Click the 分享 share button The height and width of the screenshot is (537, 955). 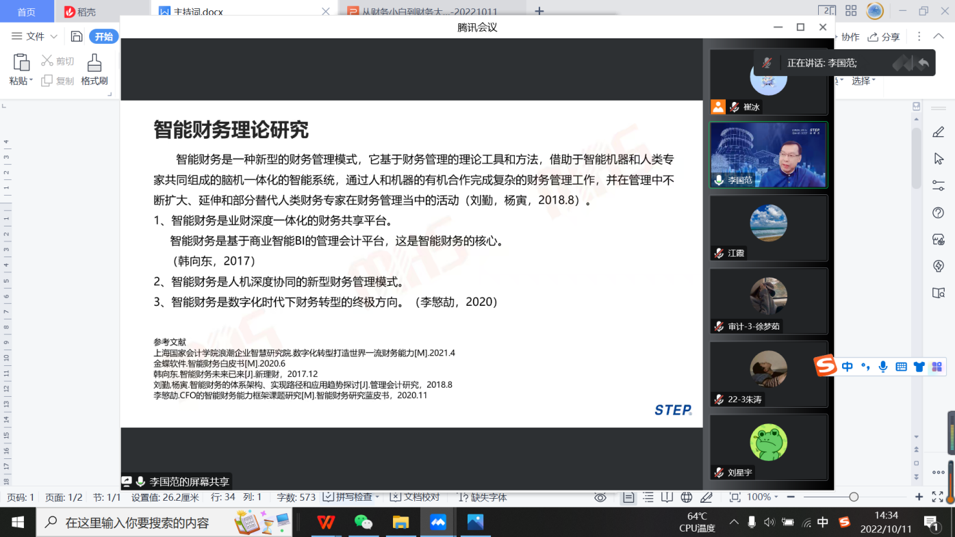884,37
